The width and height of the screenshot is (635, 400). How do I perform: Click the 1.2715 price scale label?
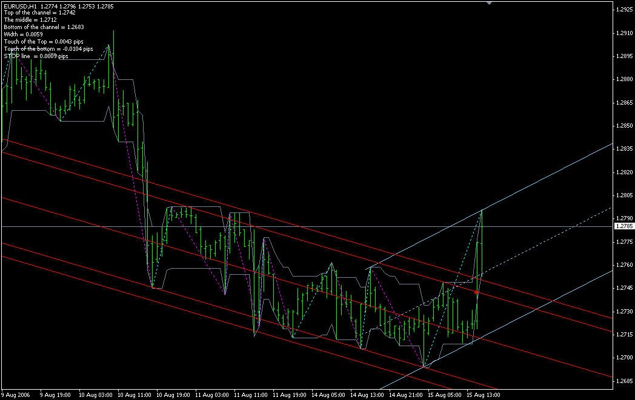coord(624,335)
